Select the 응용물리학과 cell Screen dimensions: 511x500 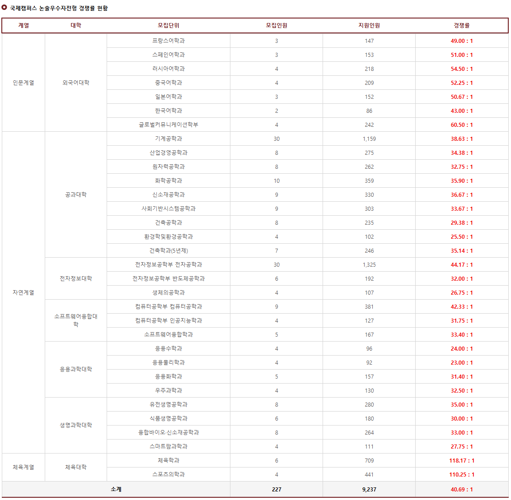[169, 363]
